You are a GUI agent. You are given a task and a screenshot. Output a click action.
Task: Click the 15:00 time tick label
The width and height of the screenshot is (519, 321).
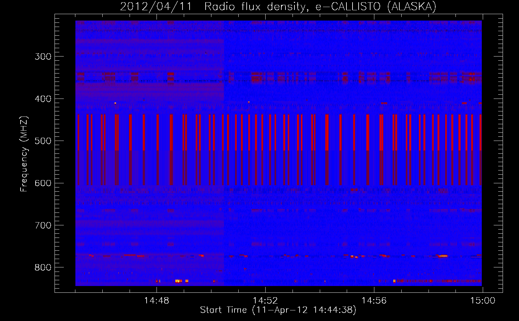coord(483,301)
